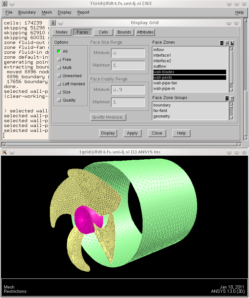The width and height of the screenshot is (249, 298).
Task: Switch to the Cells tab
Action: point(103,32)
